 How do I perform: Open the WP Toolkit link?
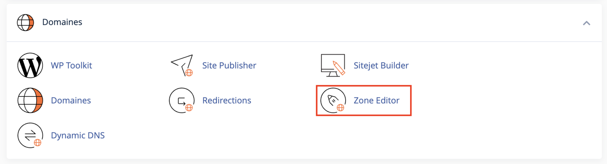[71, 65]
